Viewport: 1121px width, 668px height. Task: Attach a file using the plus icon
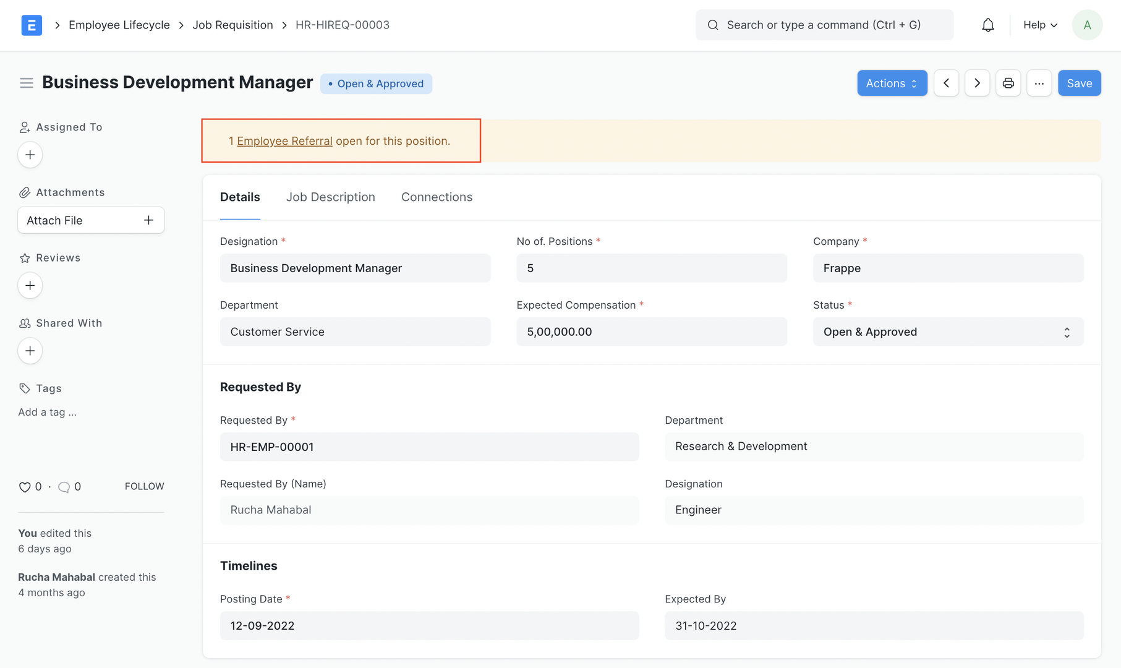[148, 220]
